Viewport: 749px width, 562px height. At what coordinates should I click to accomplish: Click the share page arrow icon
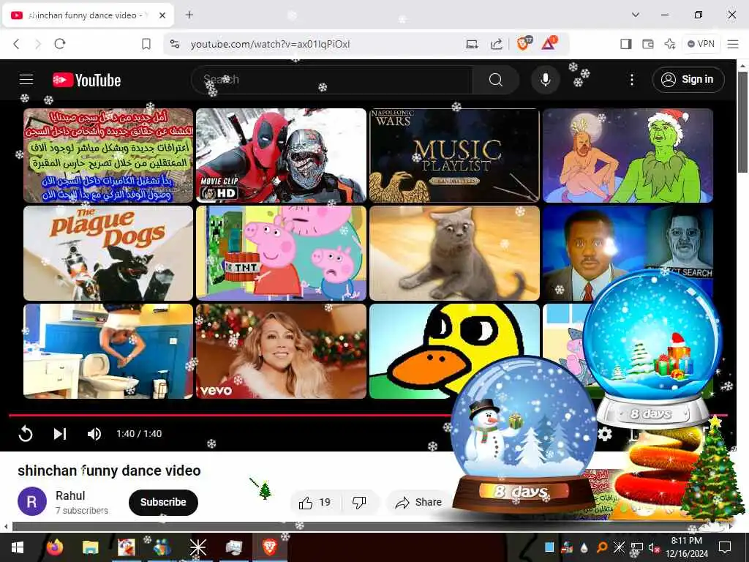pos(497,45)
